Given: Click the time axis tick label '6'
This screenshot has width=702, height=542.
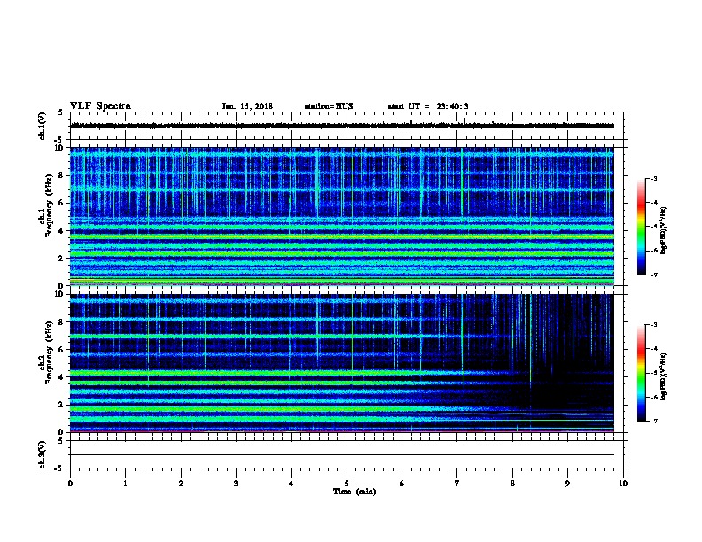Looking at the screenshot, I should (x=402, y=484).
